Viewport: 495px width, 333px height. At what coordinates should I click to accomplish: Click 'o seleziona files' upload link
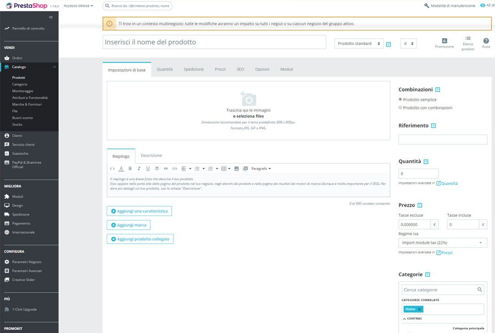tap(248, 116)
